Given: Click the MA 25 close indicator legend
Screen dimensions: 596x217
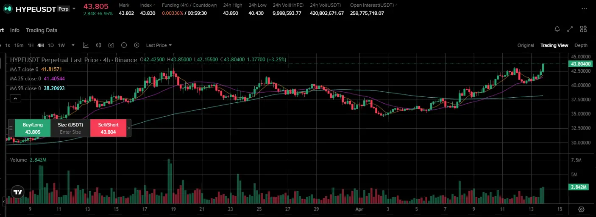Looking at the screenshot, I should [x=37, y=79].
